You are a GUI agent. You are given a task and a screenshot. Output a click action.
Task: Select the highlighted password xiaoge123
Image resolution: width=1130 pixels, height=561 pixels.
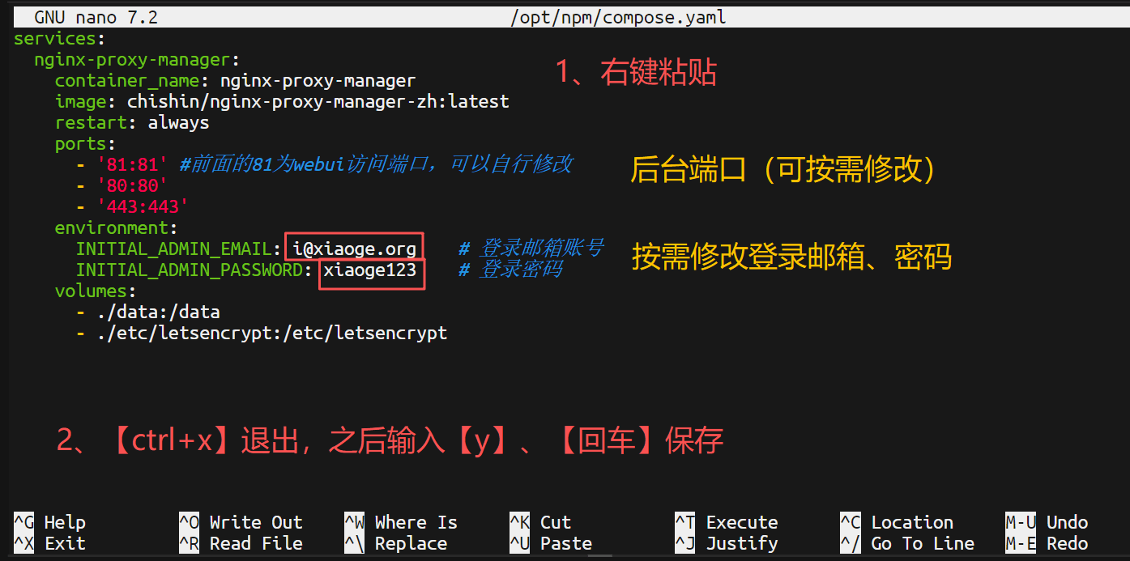click(370, 270)
